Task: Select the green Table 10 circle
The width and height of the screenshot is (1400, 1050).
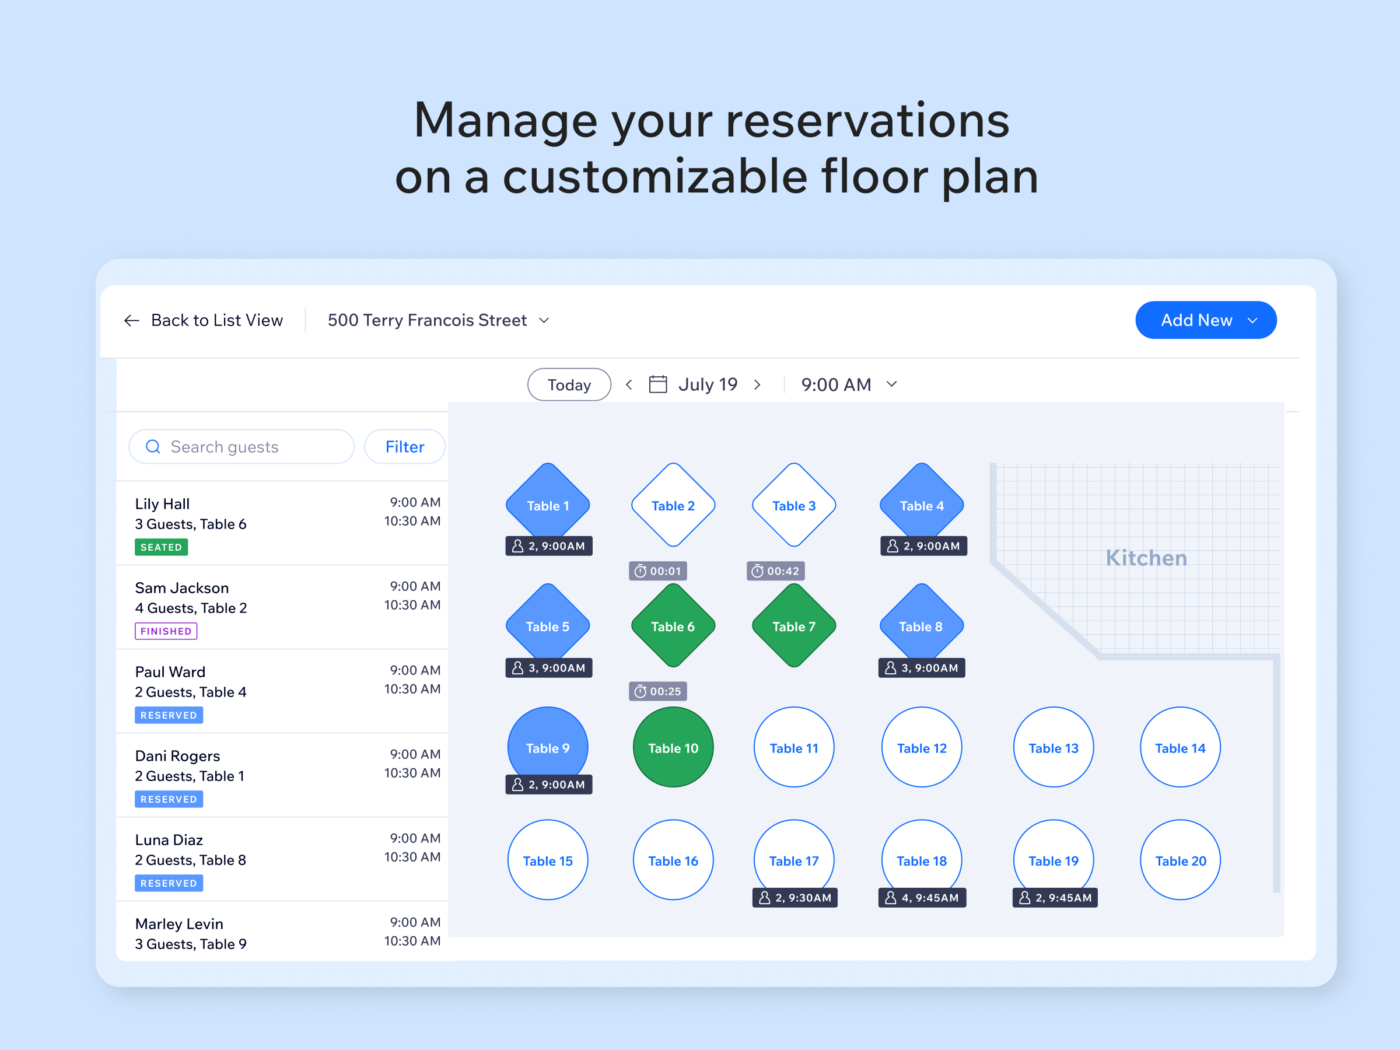Action: [673, 747]
